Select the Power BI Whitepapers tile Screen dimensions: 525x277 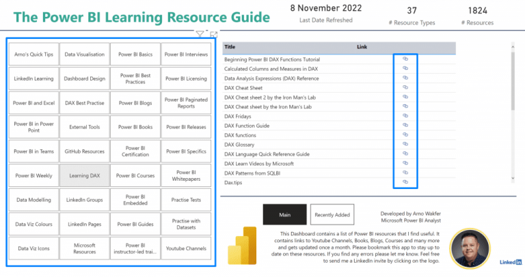(186, 175)
